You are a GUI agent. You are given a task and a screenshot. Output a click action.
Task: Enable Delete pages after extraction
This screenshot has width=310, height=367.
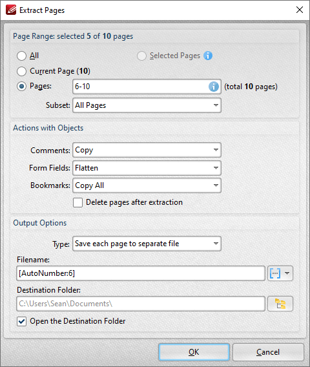tap(77, 202)
